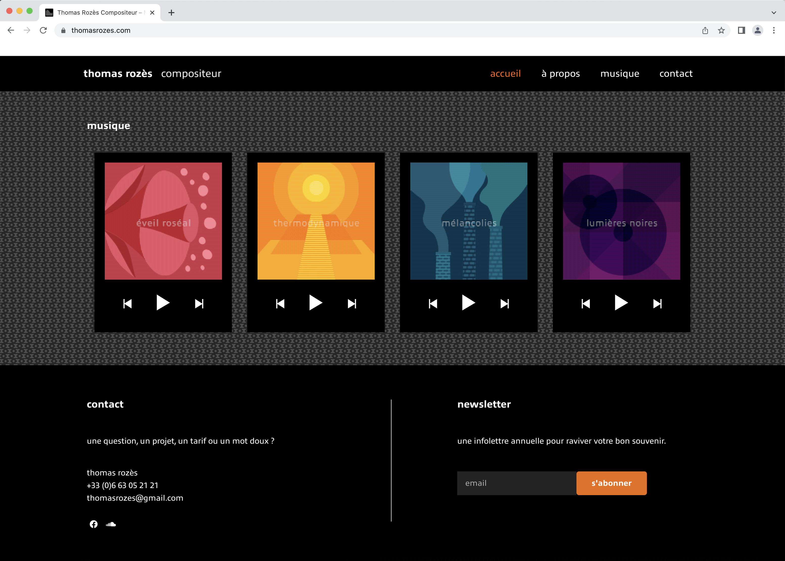Viewport: 785px width, 561px height.
Task: Go to previous track on éveil roséal
Action: [x=128, y=304]
